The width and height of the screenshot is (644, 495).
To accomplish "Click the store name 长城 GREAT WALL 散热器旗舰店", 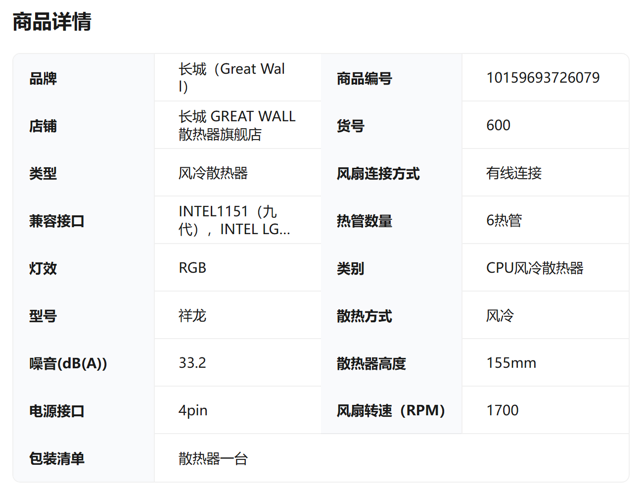I will 237,125.
